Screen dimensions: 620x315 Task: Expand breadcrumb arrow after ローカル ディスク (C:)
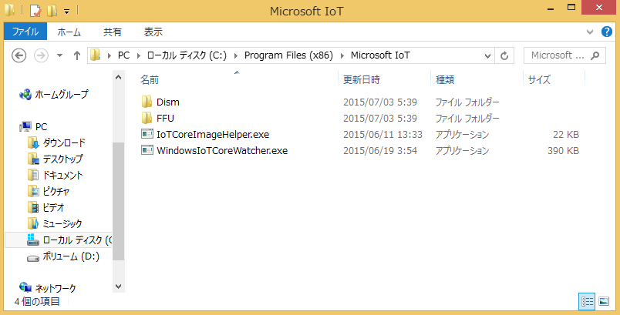point(236,55)
